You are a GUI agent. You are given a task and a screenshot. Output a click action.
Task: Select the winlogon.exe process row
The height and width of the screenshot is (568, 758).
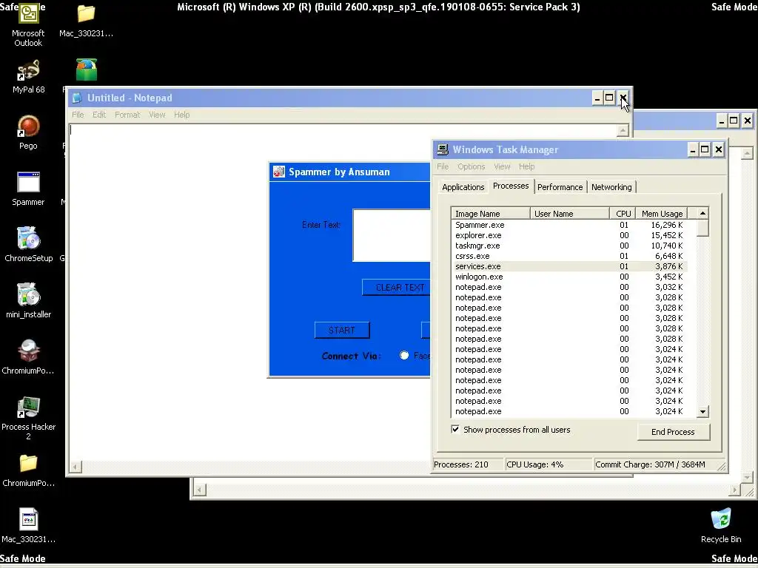pos(569,277)
